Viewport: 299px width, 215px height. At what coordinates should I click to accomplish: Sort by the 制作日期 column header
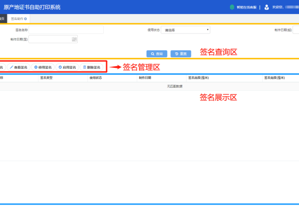click(145, 78)
